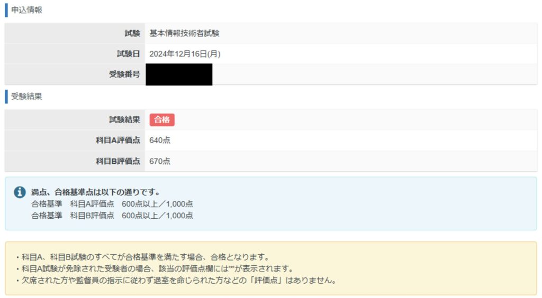
Task: Click the exam date 2024年12月16日(月)
Action: 185,54
